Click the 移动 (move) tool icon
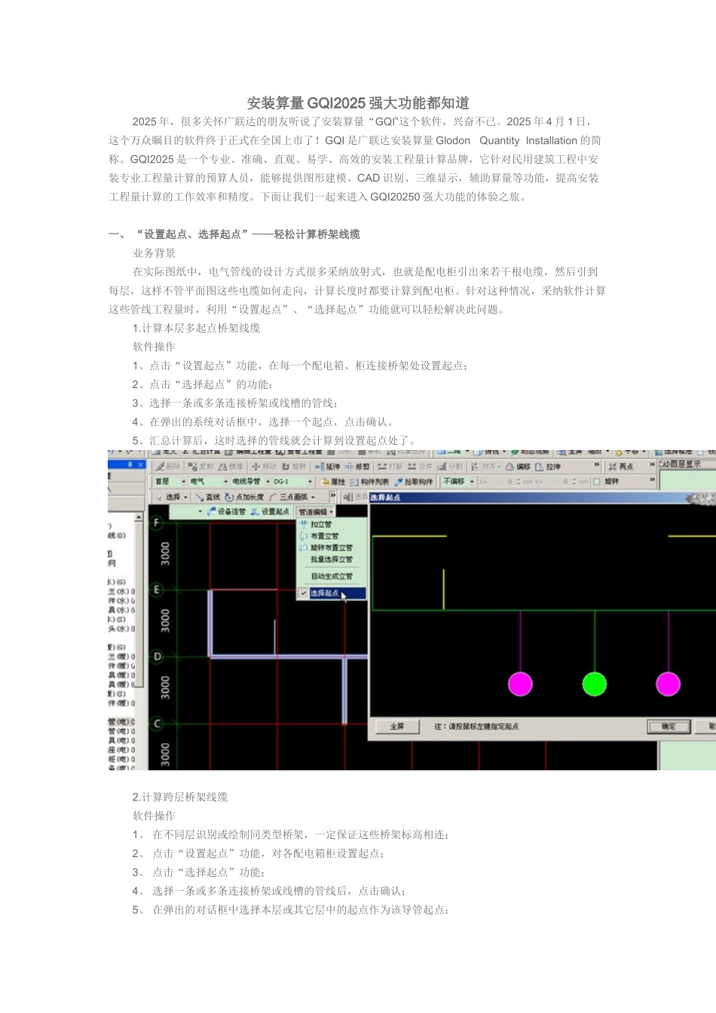The image size is (716, 1013). click(265, 467)
